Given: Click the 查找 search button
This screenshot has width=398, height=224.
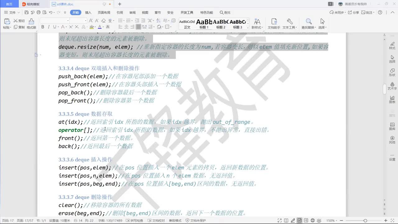Looking at the screenshot, I should [225, 12].
